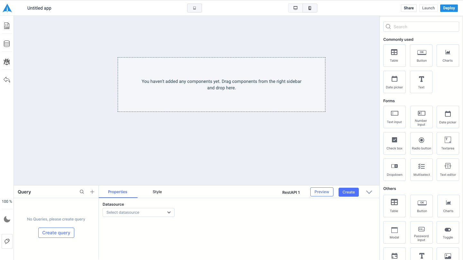Switch canvas to desktop layout view
This screenshot has width=463, height=260.
coord(295,8)
